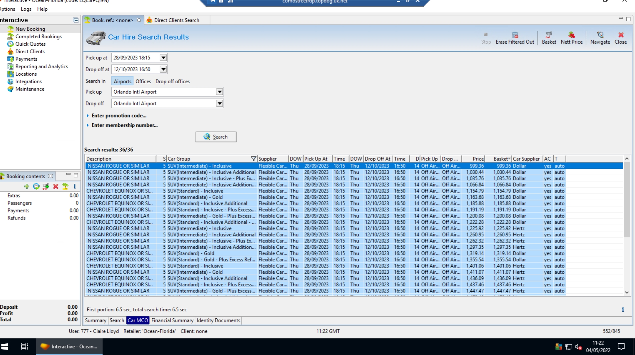This screenshot has height=355, width=635.
Task: Open Locations in the sidebar
Action: click(26, 74)
